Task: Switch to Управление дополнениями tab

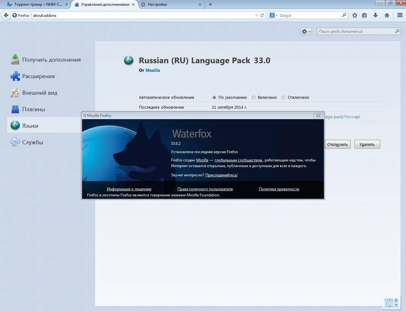Action: [105, 4]
